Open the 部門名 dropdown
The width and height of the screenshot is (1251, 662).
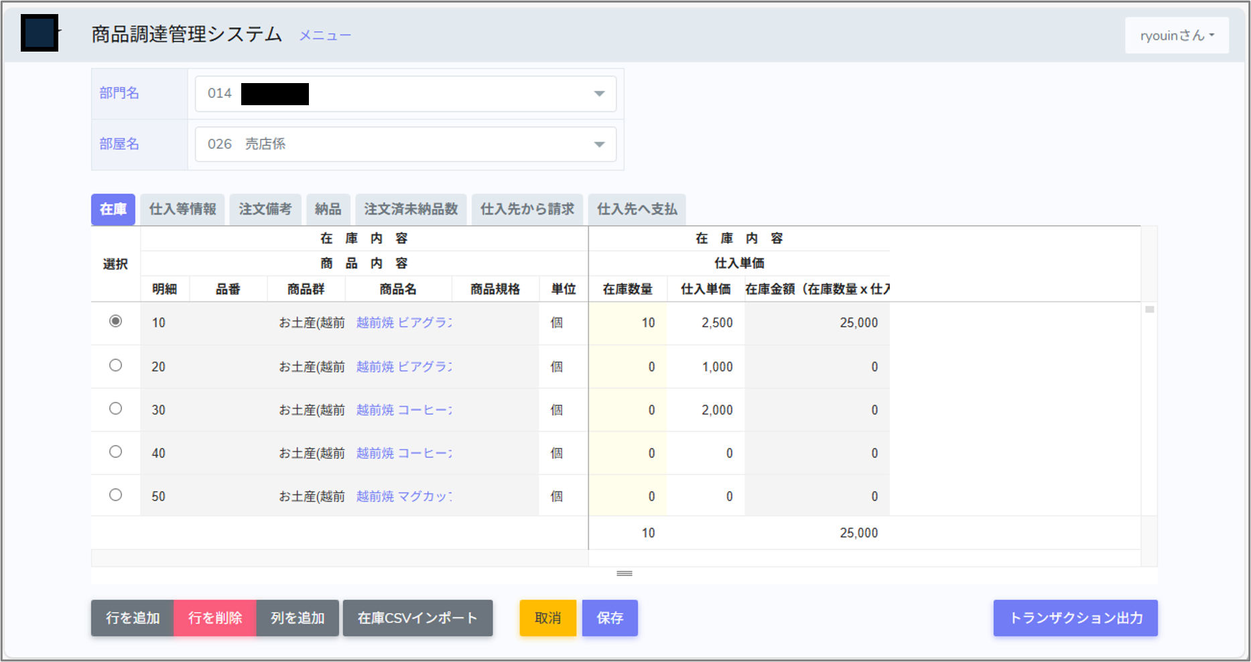405,94
